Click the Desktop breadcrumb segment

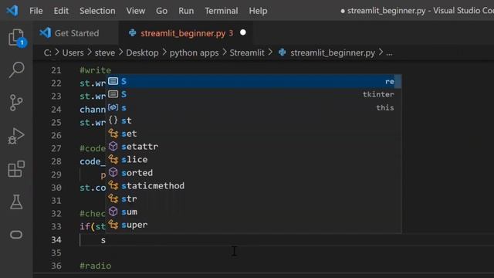point(142,53)
